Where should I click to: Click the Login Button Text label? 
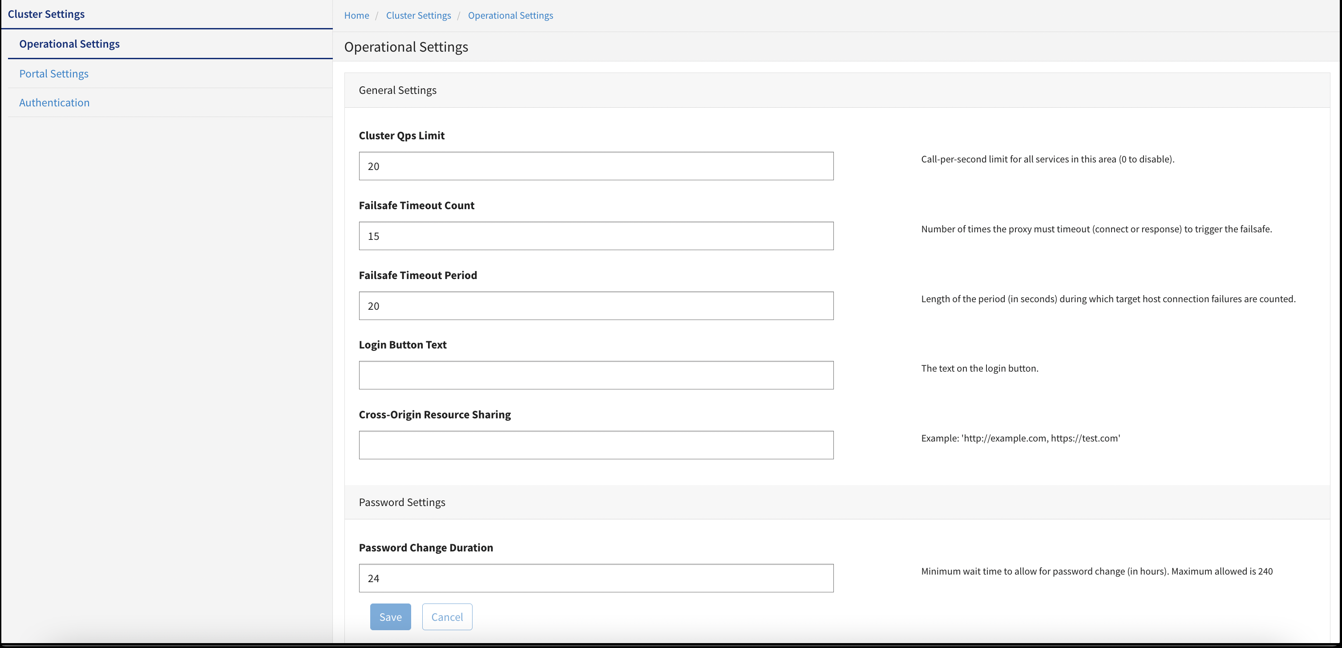click(x=403, y=345)
